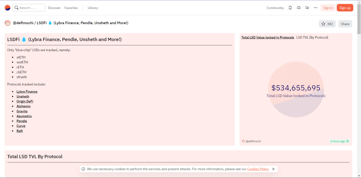Click the stETH list item
The width and height of the screenshot is (361, 178).
point(21,57)
